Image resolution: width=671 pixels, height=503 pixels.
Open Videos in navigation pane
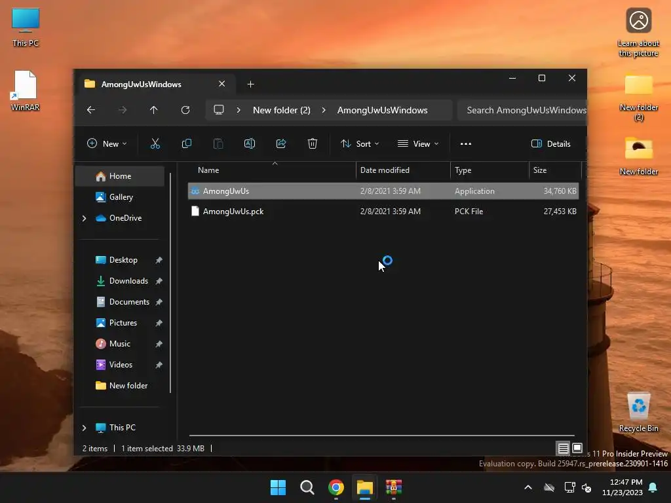click(x=120, y=365)
